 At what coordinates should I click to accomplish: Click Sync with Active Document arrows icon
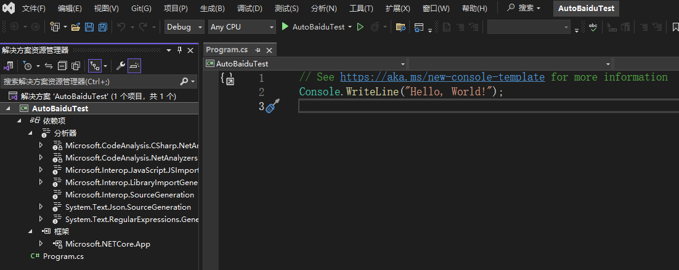click(49, 66)
